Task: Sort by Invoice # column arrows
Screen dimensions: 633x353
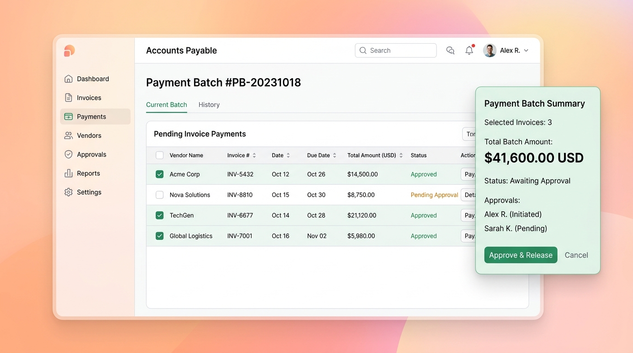Action: pos(254,155)
